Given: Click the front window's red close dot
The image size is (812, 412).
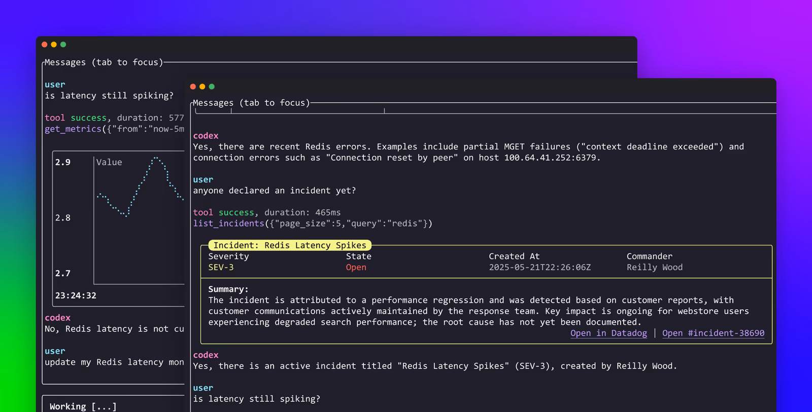Looking at the screenshot, I should point(193,87).
